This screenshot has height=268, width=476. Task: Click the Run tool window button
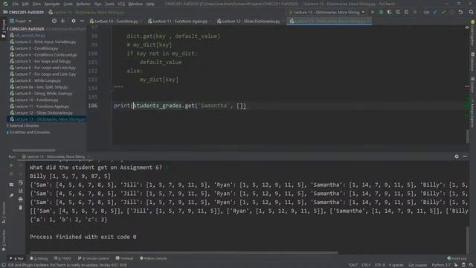pyautogui.click(x=16, y=258)
